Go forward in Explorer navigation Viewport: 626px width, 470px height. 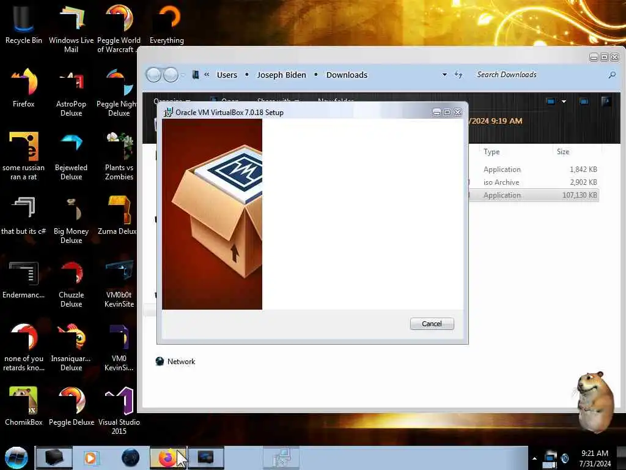171,75
